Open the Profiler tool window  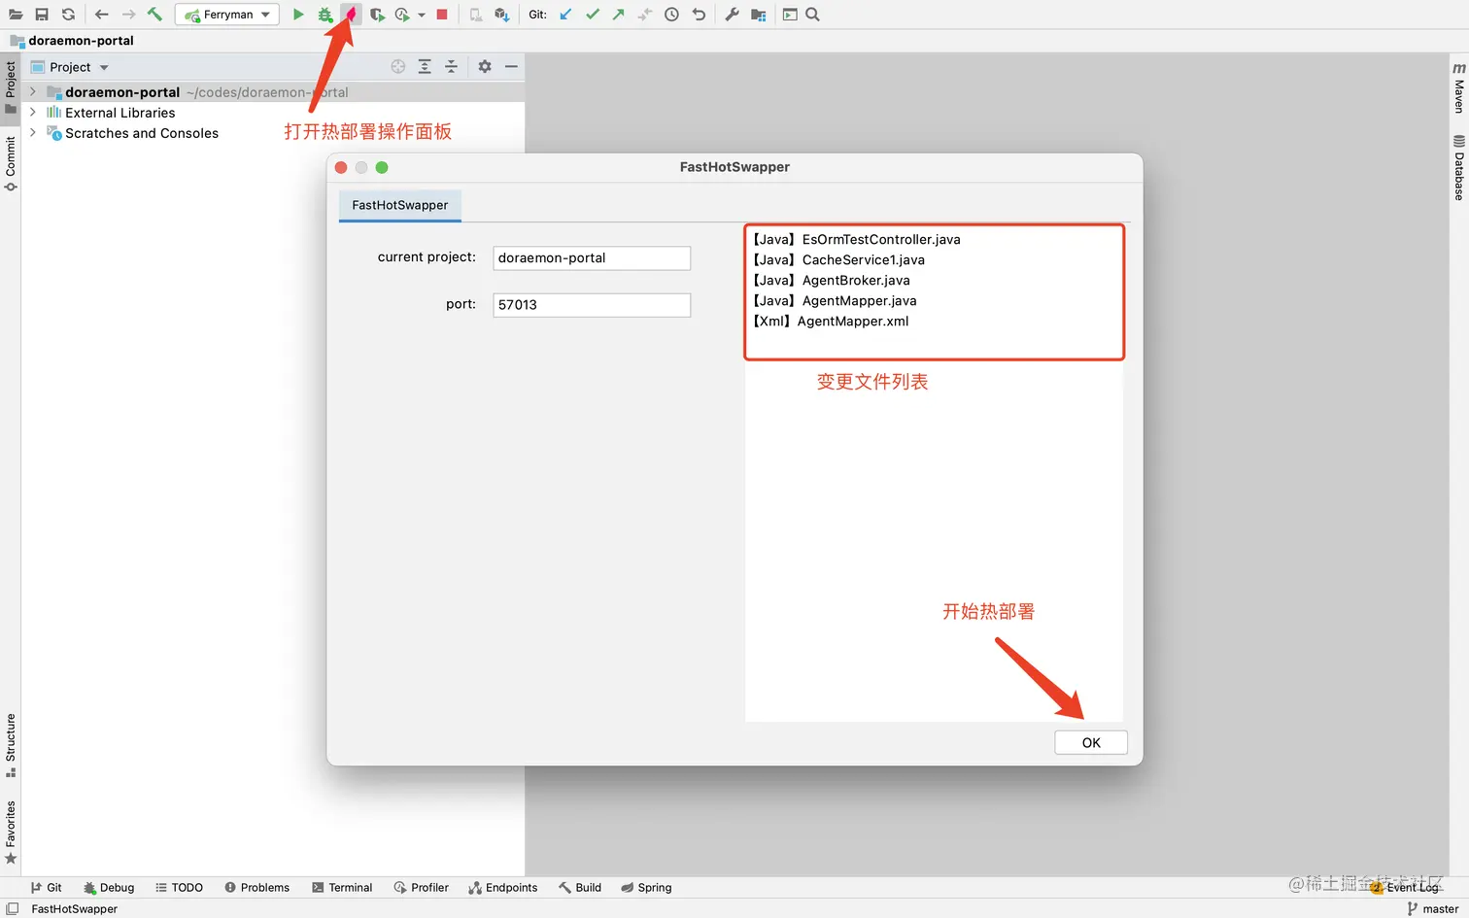(421, 887)
